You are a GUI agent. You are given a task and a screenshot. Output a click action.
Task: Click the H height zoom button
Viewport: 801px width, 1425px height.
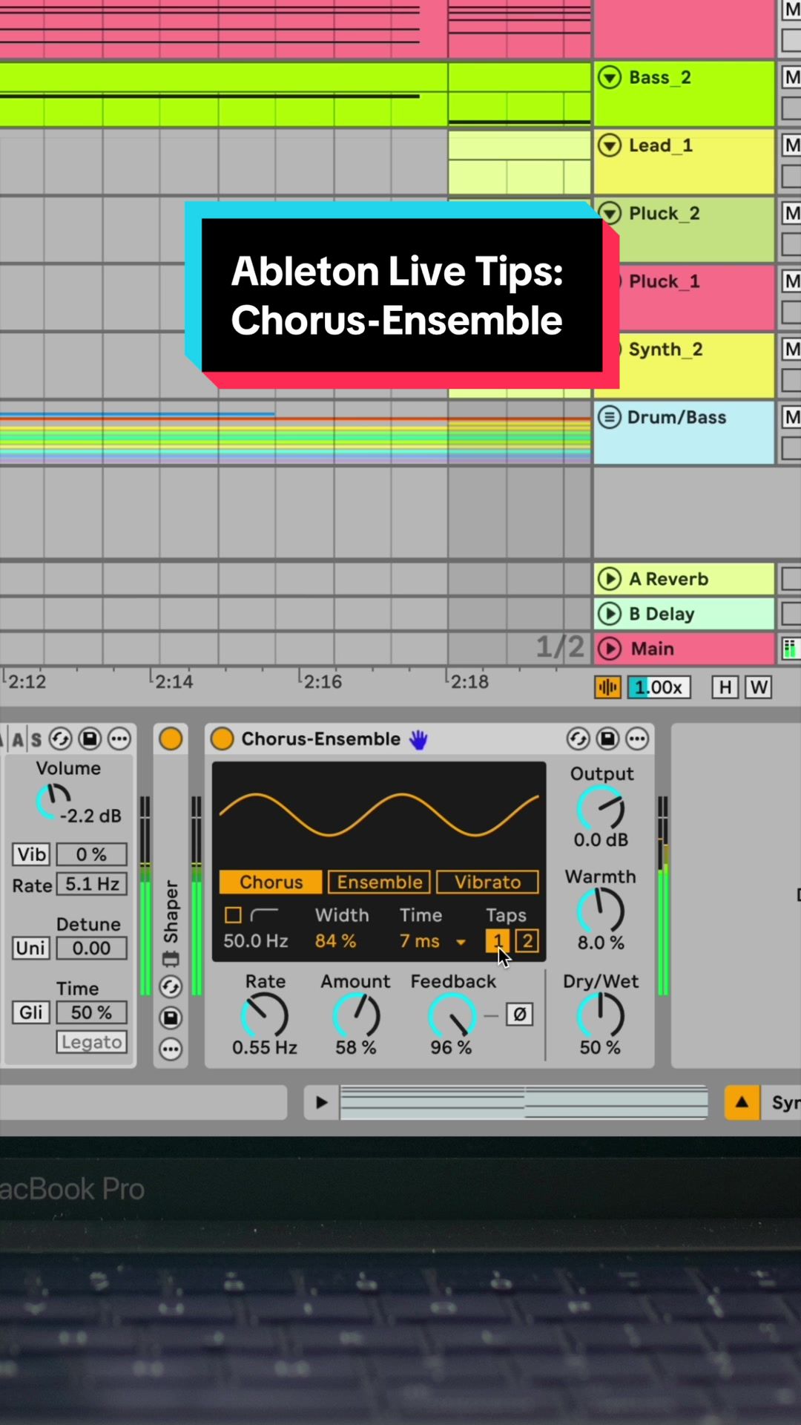725,687
